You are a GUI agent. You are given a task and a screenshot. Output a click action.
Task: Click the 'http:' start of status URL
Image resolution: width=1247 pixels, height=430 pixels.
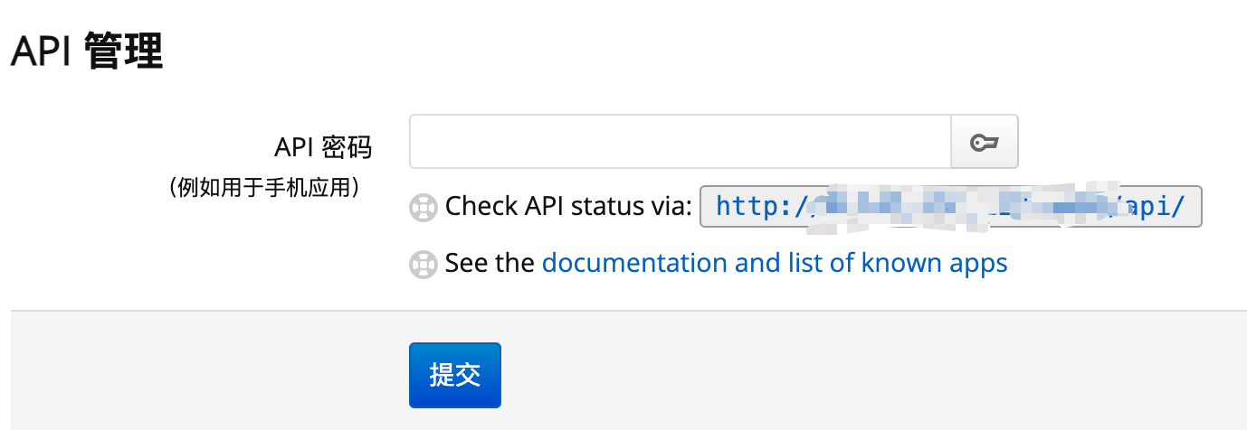(755, 207)
